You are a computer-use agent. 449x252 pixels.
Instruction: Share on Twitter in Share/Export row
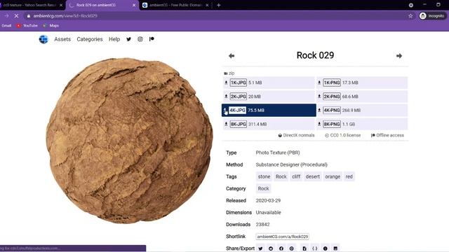(260, 248)
